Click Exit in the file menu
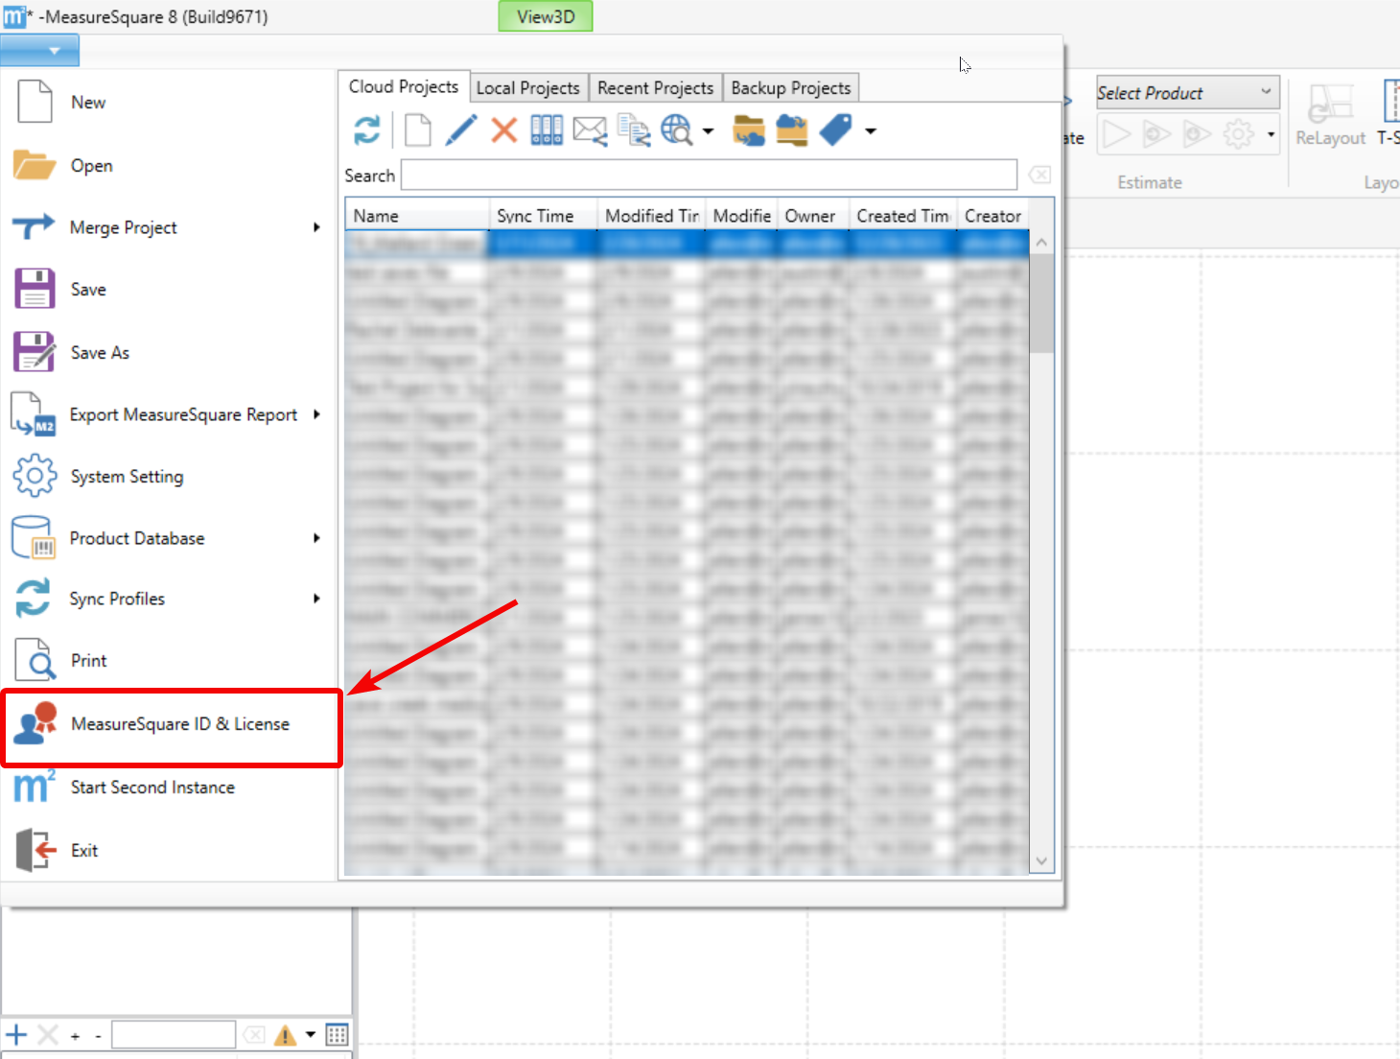This screenshot has width=1400, height=1059. (168, 851)
